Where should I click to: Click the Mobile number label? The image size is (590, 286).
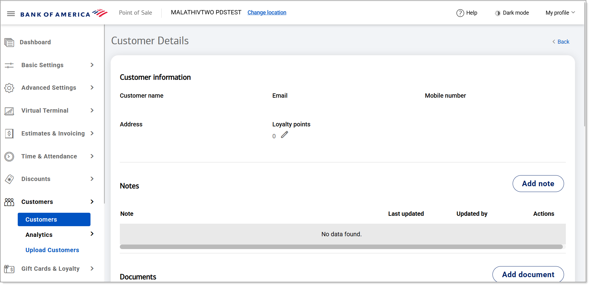445,96
